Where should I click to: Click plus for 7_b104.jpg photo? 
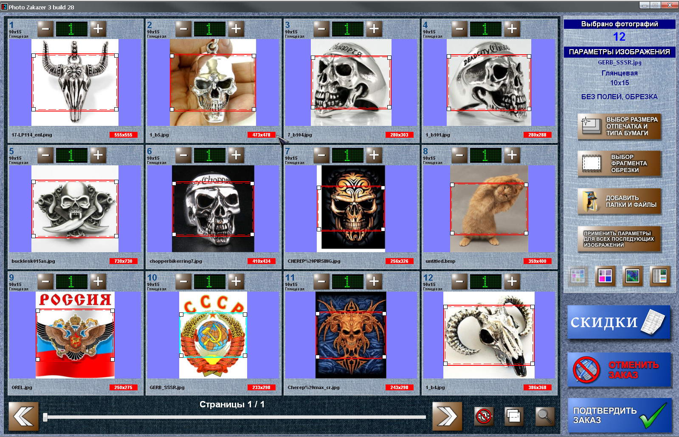click(374, 29)
